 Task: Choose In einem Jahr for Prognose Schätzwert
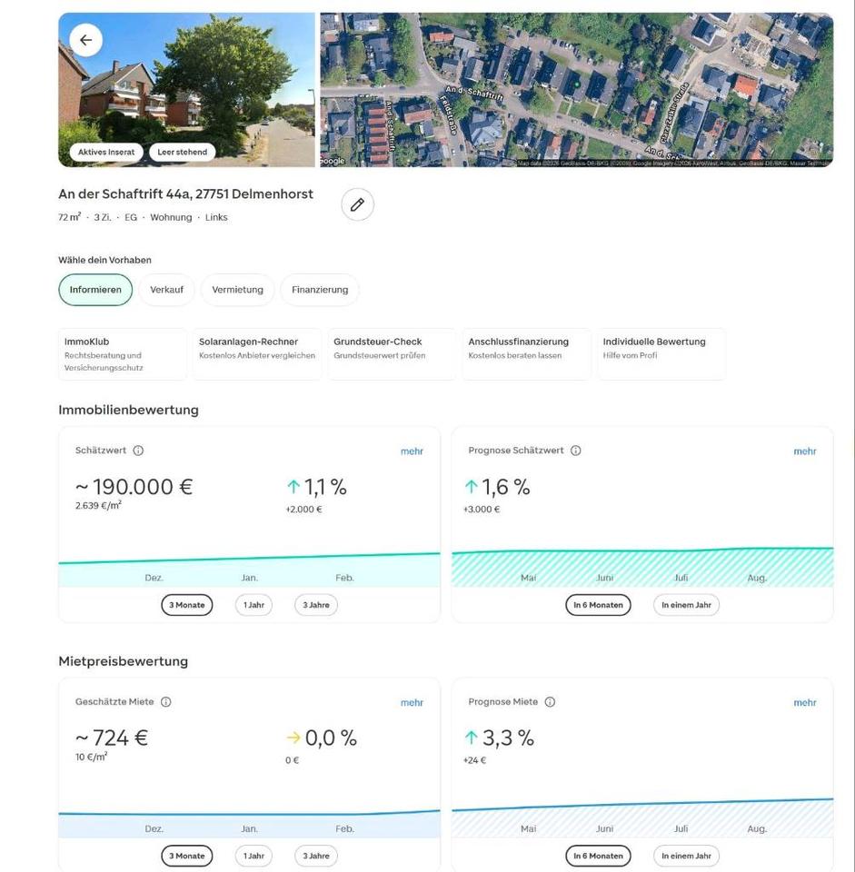point(685,605)
